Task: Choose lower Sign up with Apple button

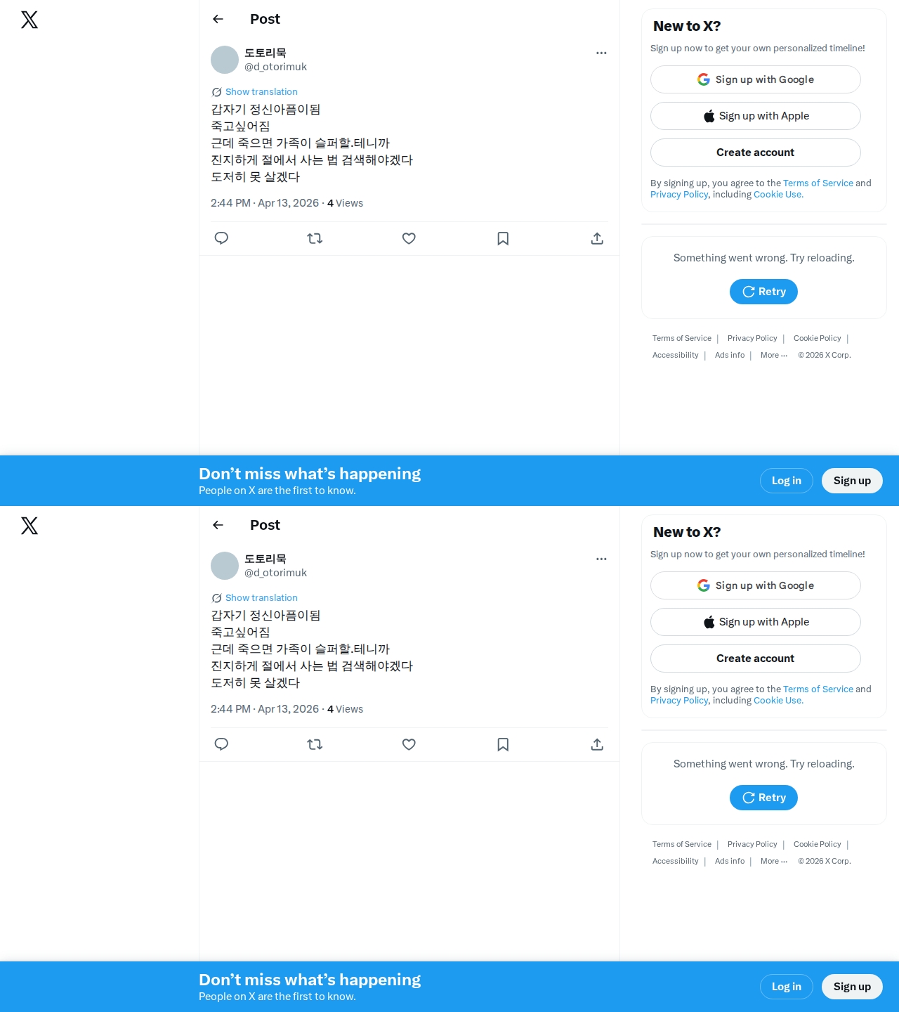Action: 756,622
